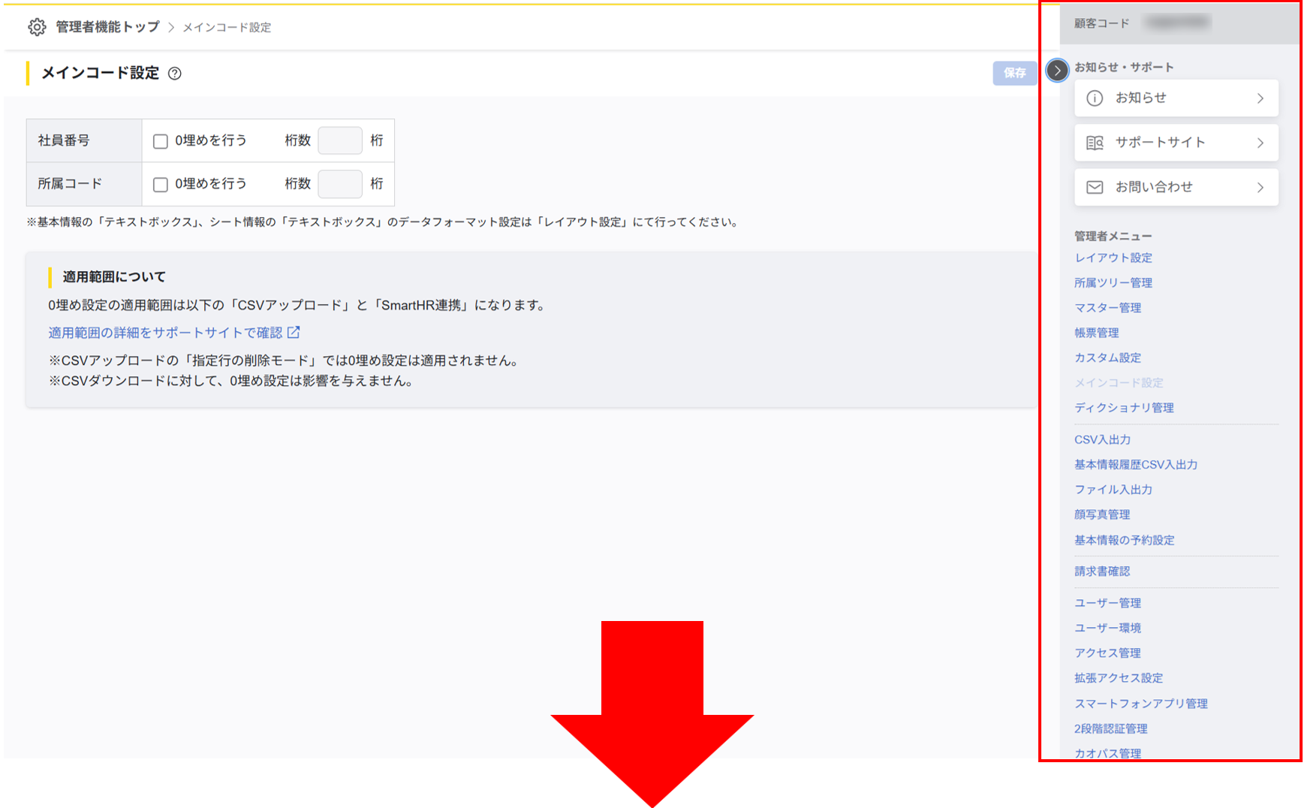
Task: Click the envelope icon on お問い合わせ
Action: (1095, 187)
